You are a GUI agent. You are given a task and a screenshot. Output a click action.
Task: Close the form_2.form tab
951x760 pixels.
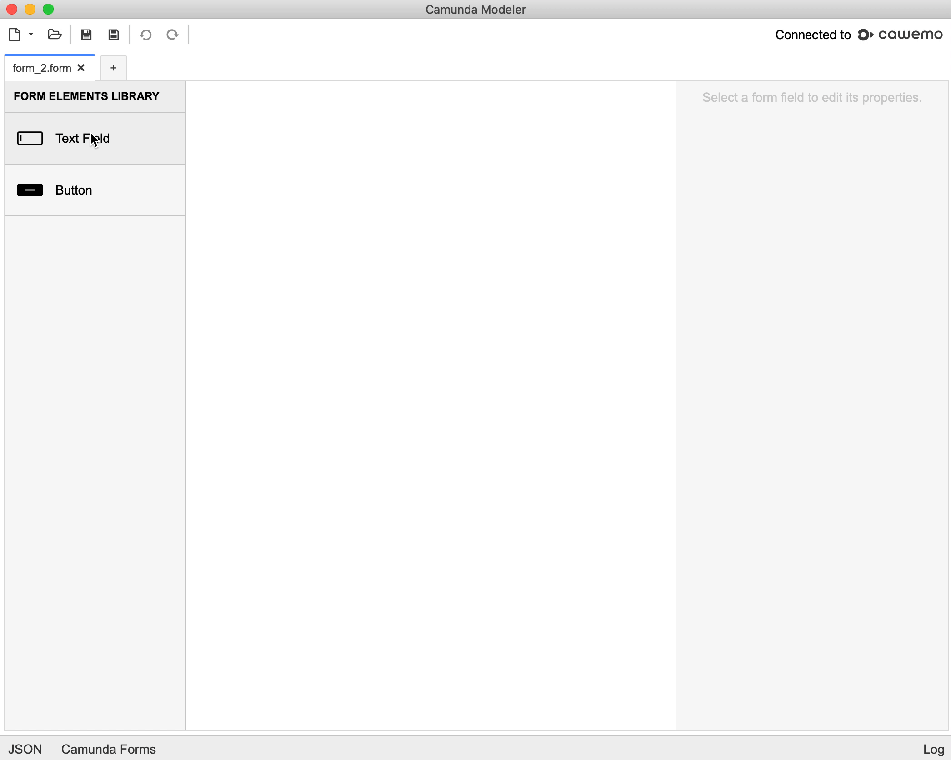tap(81, 68)
